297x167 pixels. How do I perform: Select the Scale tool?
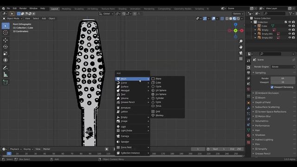tap(6, 54)
